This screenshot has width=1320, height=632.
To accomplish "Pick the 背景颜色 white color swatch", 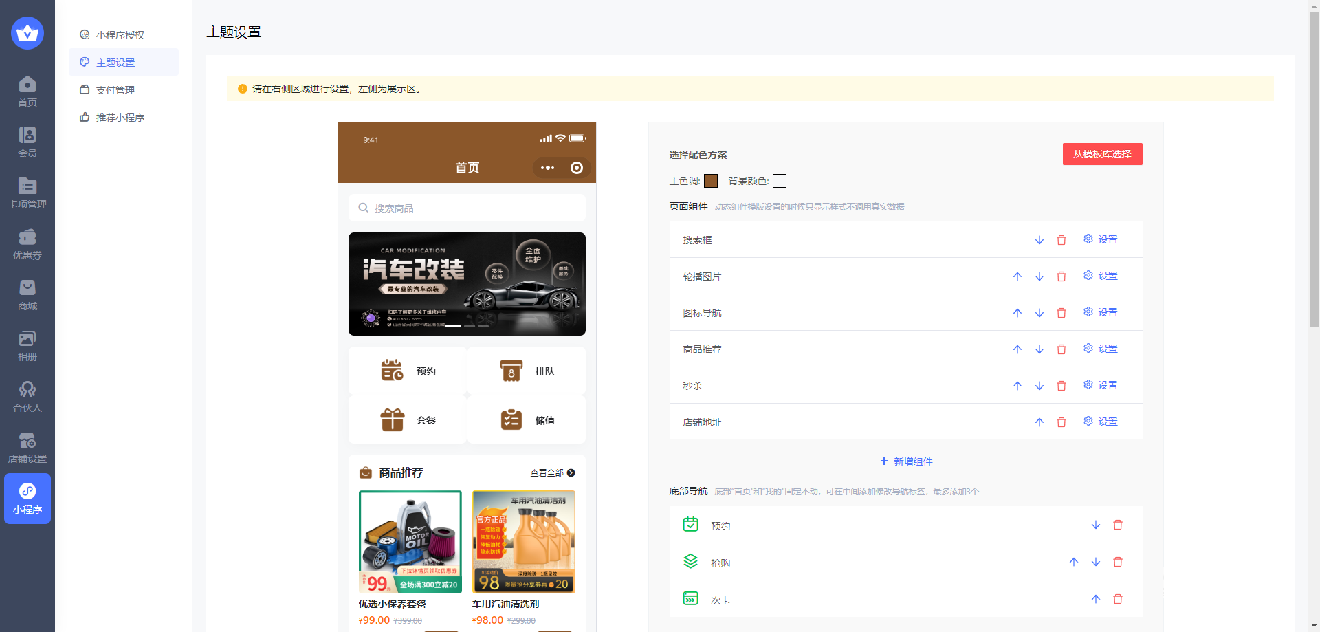I will point(780,181).
